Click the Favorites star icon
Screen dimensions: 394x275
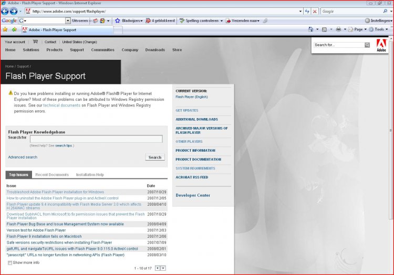point(5,29)
